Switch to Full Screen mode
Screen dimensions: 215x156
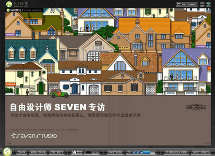[187, 4]
